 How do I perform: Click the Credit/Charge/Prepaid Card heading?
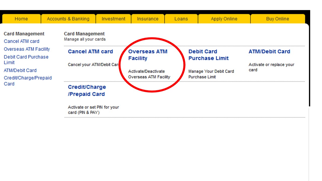coord(87,90)
